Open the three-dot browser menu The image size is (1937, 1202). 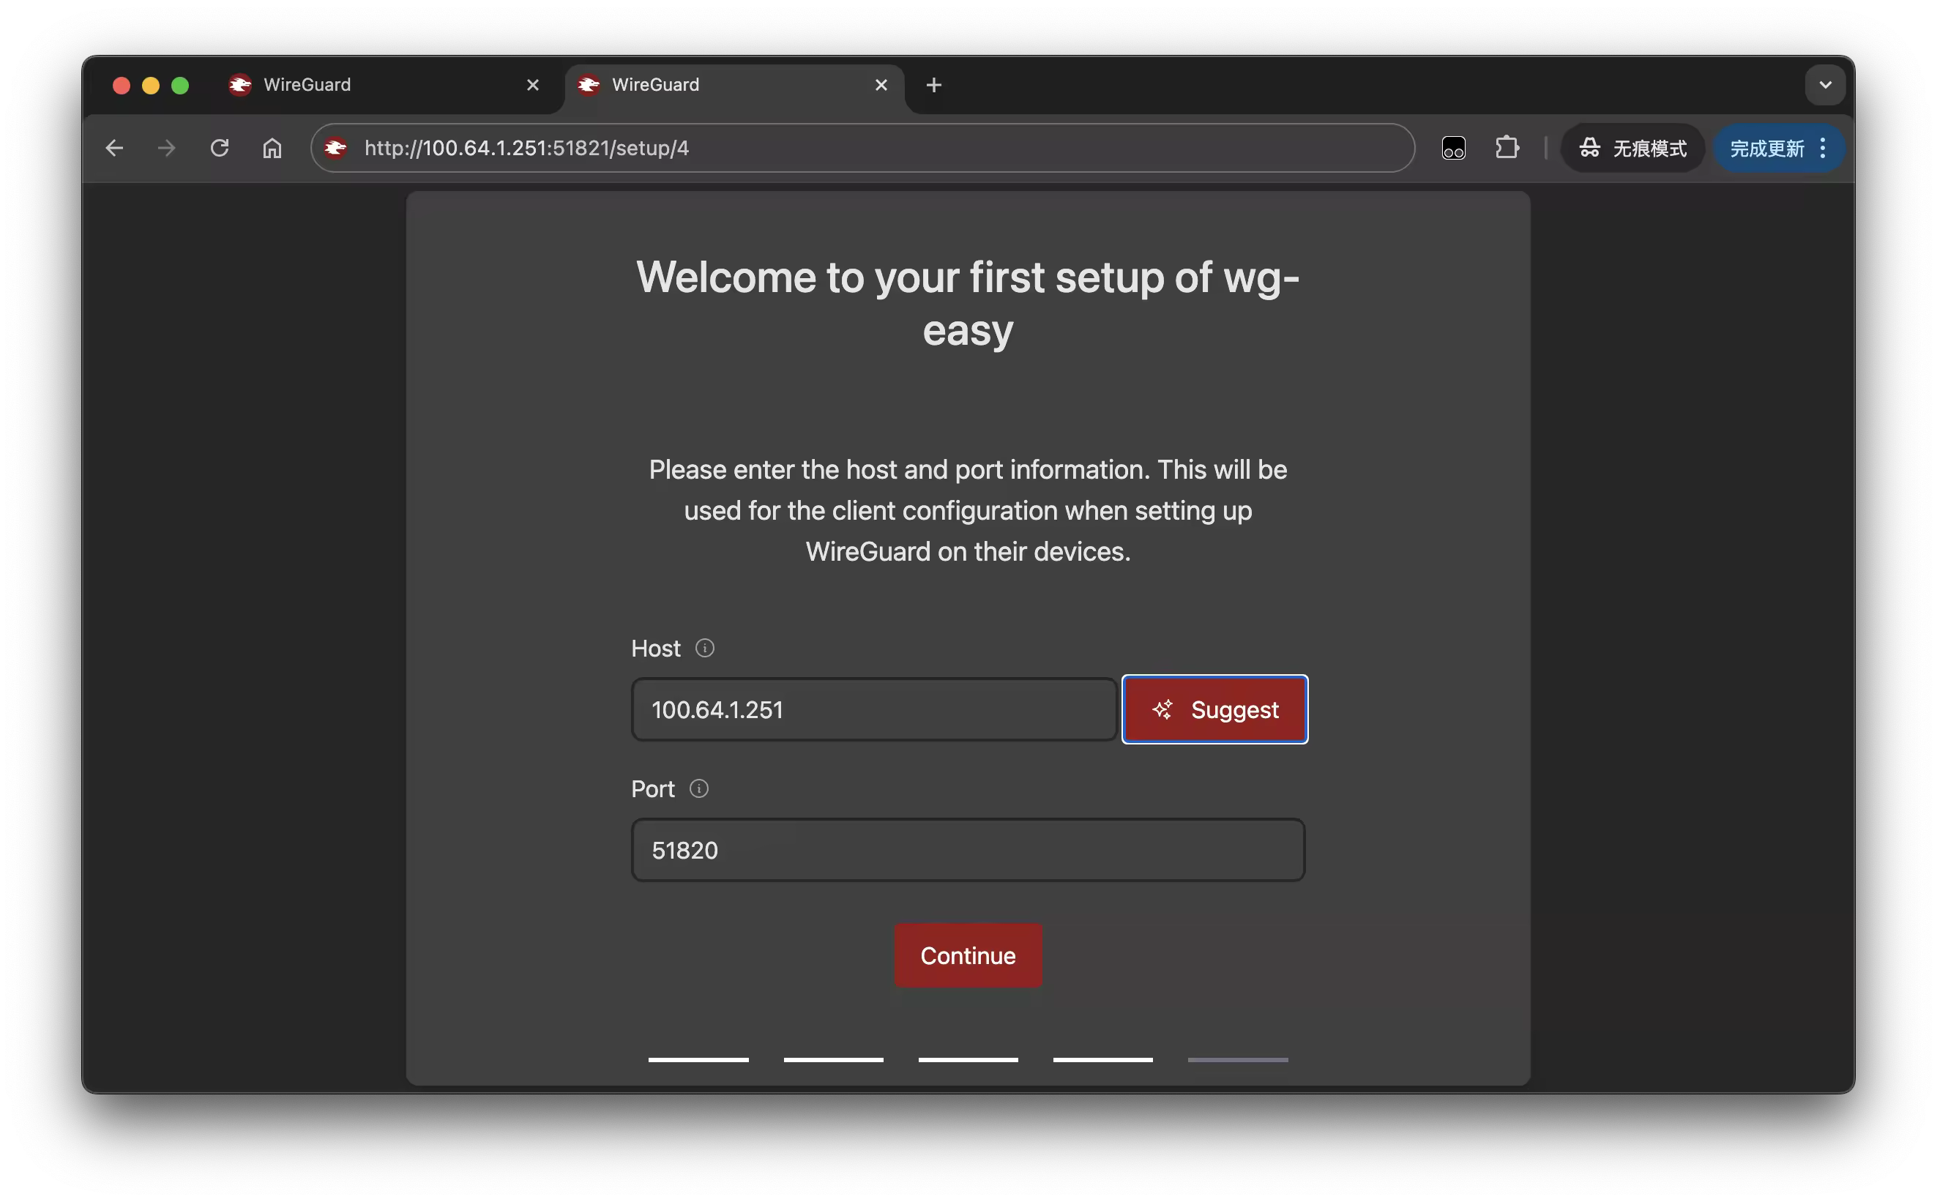click(x=1823, y=148)
